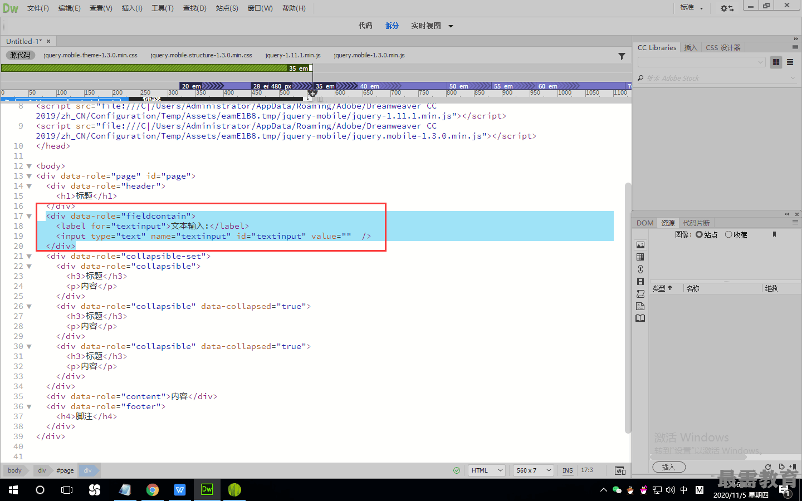Click the 插入 button in Assets panel
The image size is (802, 501).
pos(669,468)
